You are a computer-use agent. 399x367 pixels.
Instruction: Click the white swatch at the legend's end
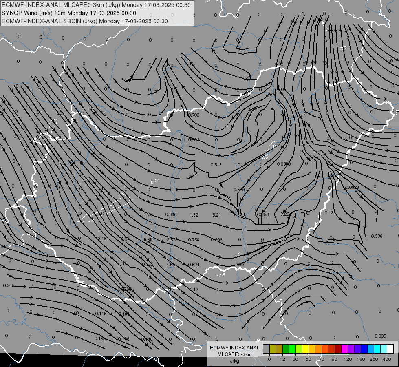(x=390, y=349)
